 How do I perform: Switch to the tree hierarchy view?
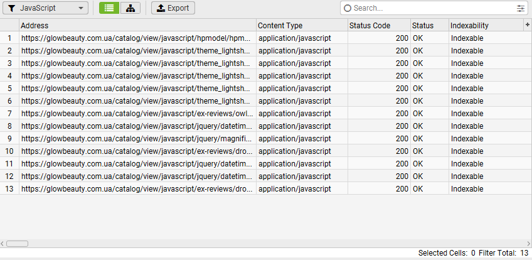130,8
